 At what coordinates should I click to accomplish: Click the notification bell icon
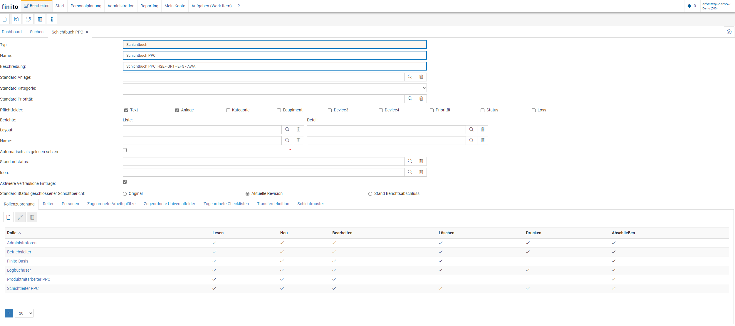(689, 6)
